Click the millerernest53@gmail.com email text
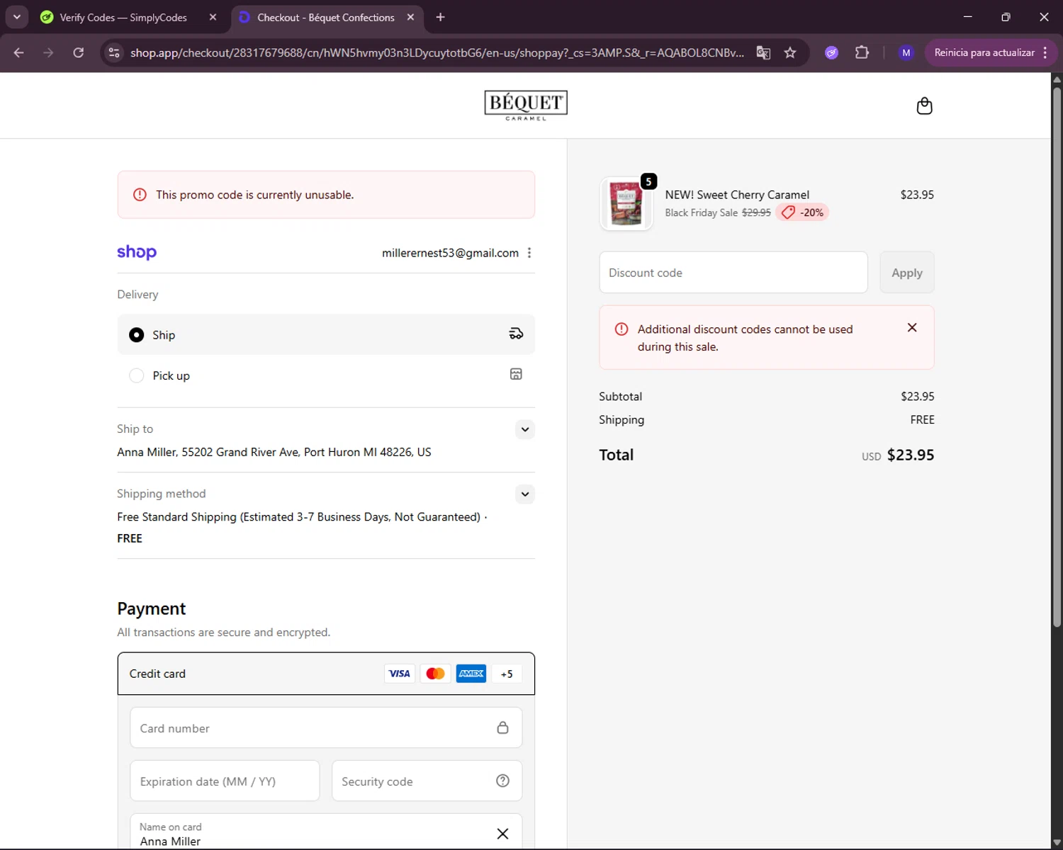1063x850 pixels. (450, 253)
